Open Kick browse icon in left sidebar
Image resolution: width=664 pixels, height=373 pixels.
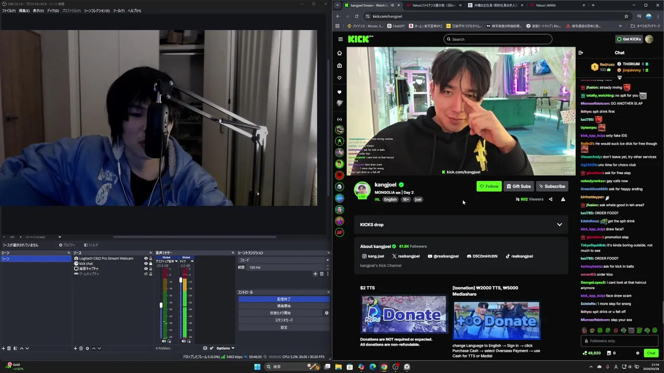click(339, 66)
